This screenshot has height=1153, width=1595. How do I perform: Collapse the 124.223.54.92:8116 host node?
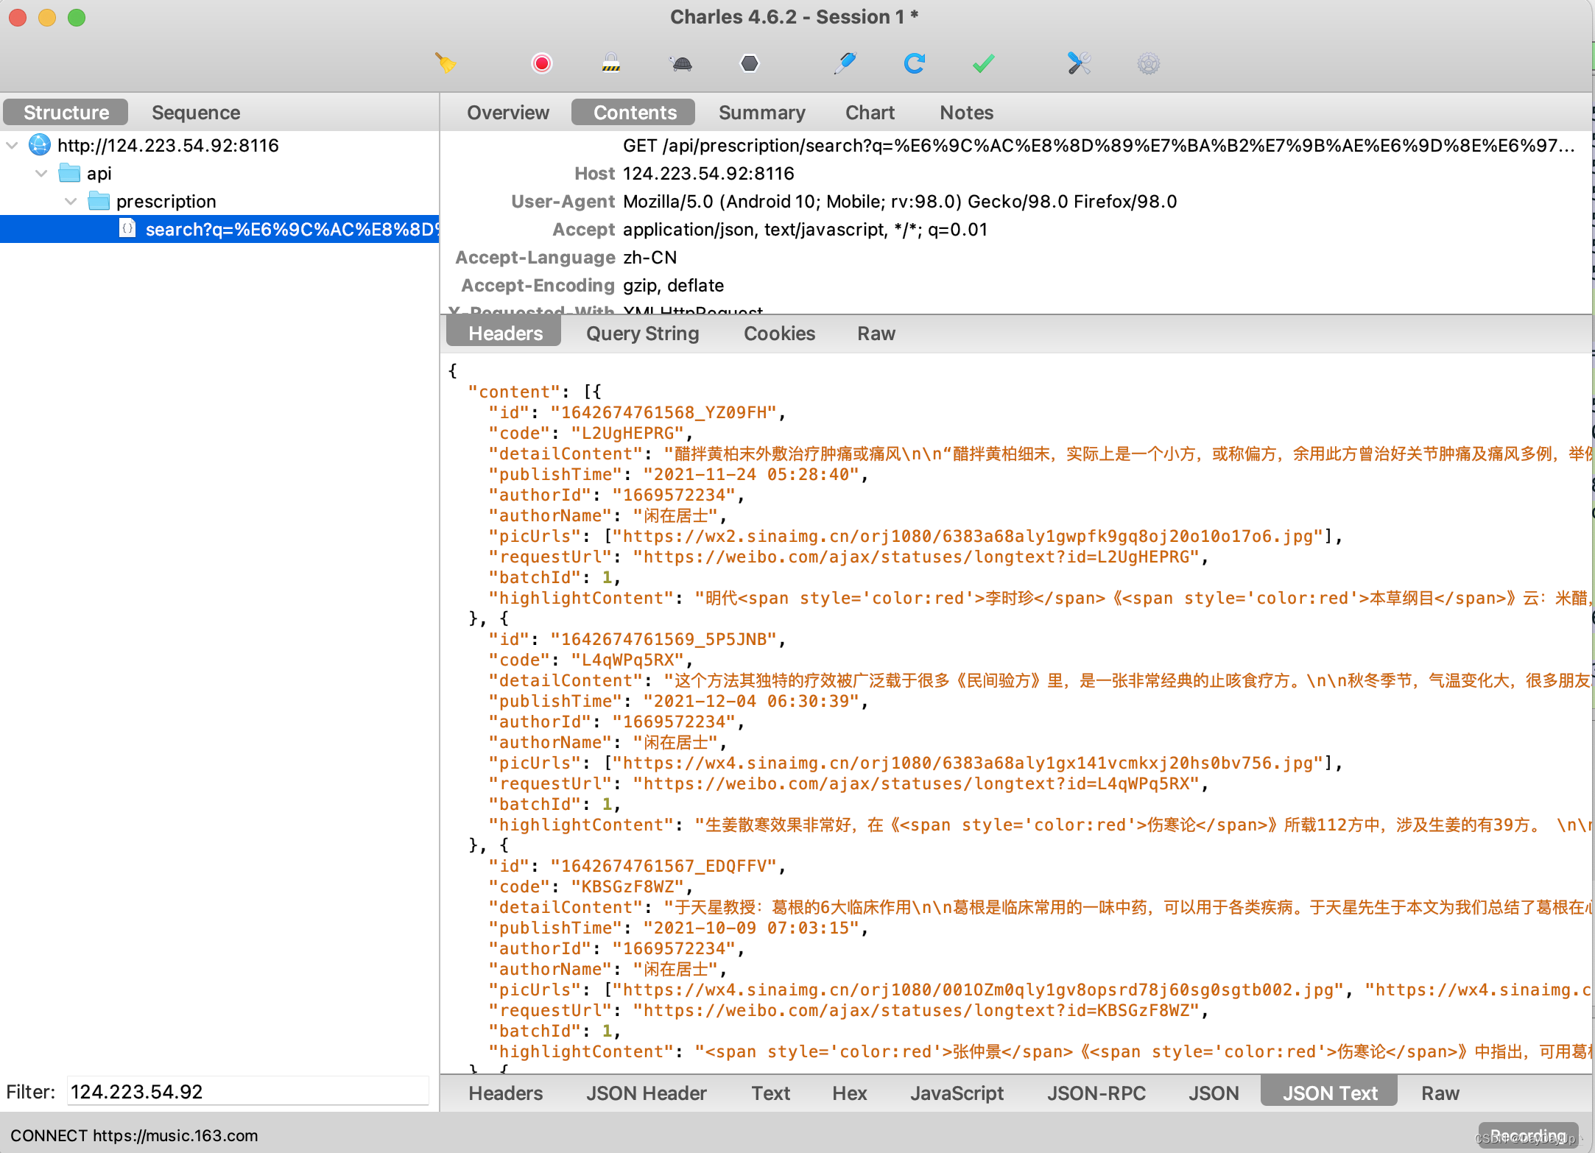tap(13, 145)
